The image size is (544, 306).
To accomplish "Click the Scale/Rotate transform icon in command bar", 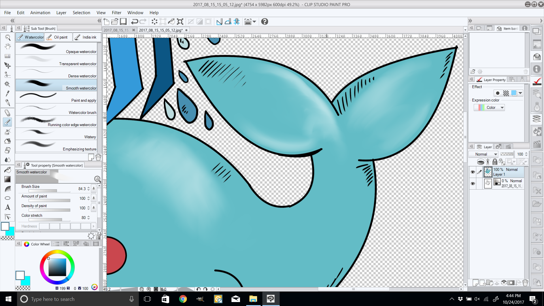I will [x=180, y=22].
